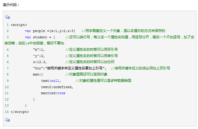This screenshot has width=198, height=129.
Task: Click the property 'y':2, on line 5
Action: [39, 56]
